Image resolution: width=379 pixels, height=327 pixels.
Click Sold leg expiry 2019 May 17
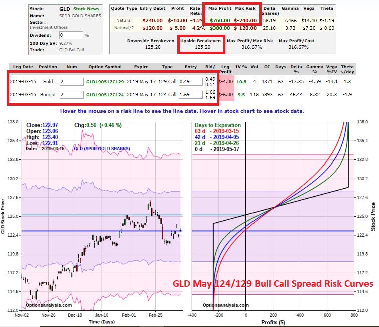tap(141, 82)
